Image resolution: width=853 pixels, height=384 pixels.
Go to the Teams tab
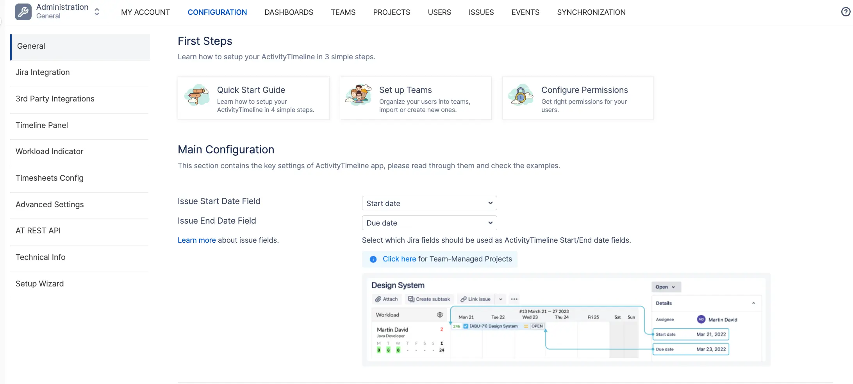343,12
